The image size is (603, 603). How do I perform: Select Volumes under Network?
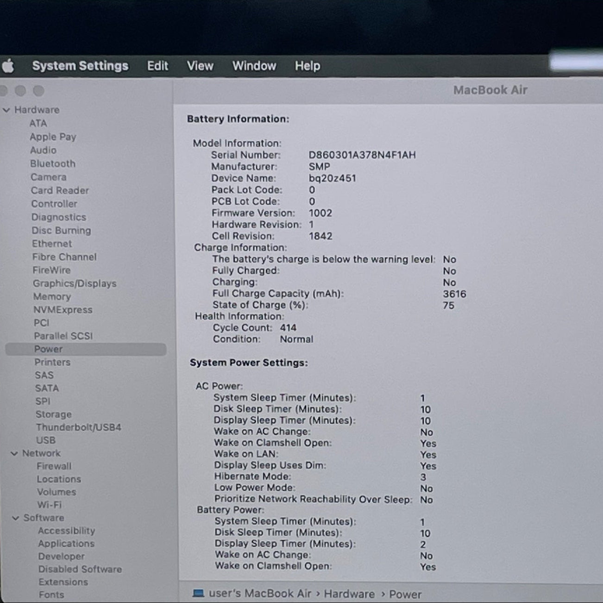[57, 492]
